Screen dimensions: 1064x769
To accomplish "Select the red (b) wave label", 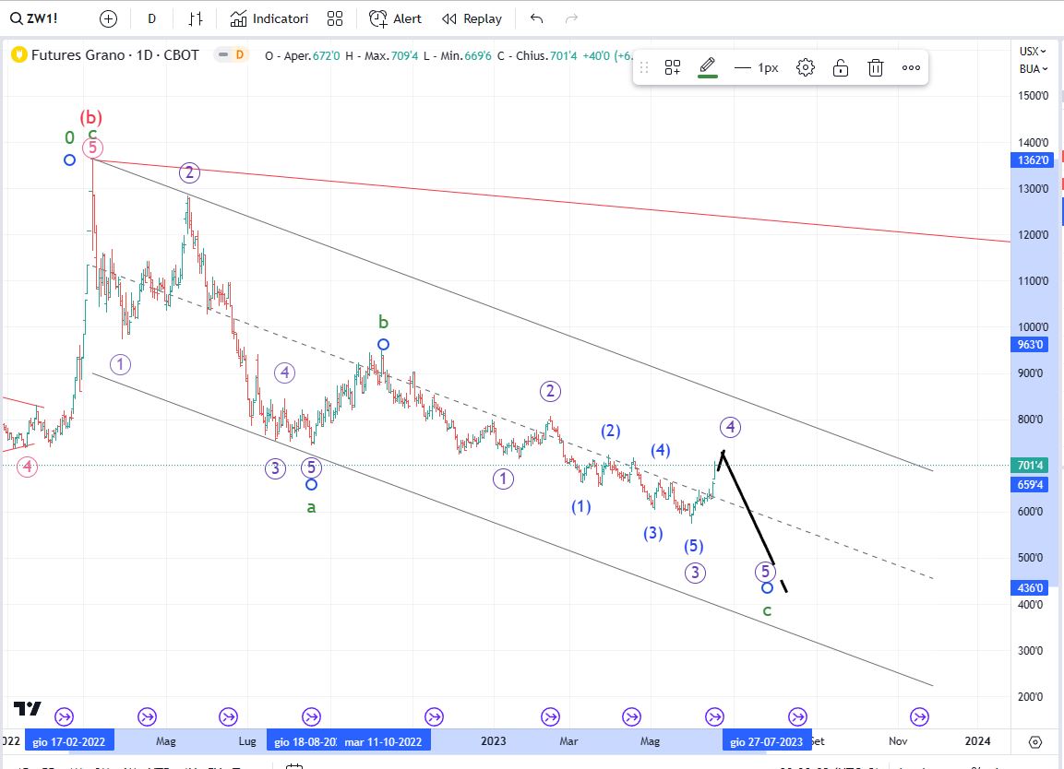I will pos(91,117).
